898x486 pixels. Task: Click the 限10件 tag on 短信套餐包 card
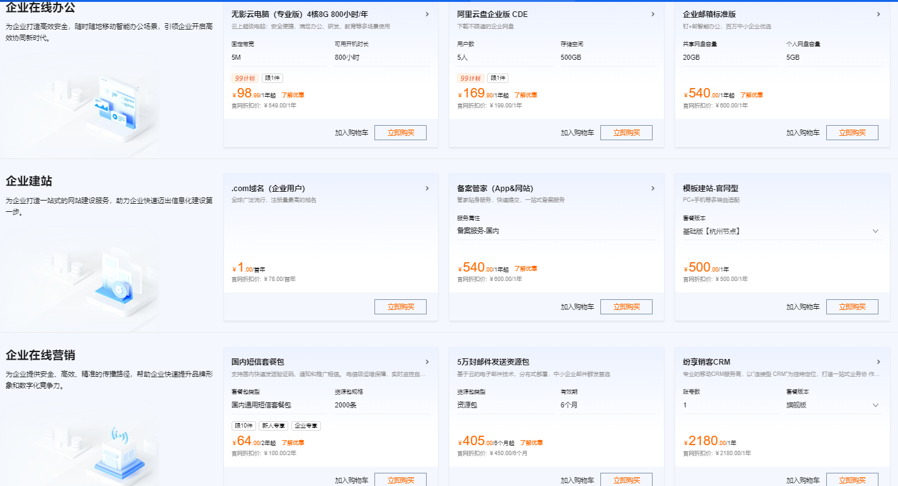coord(244,426)
